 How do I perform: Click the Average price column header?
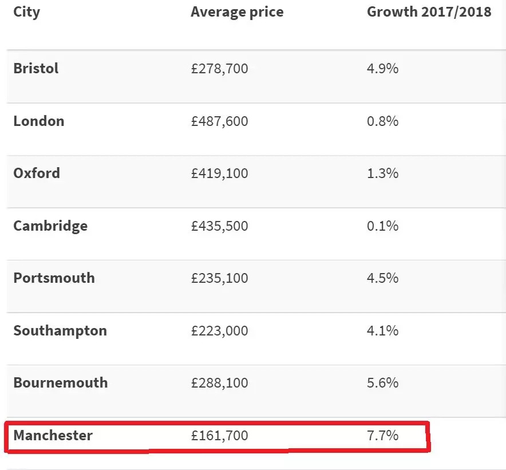[x=237, y=12]
